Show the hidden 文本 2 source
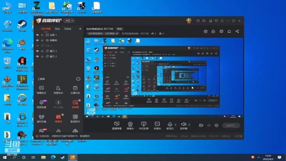Screen dimensions: 286x161 coord(38,46)
